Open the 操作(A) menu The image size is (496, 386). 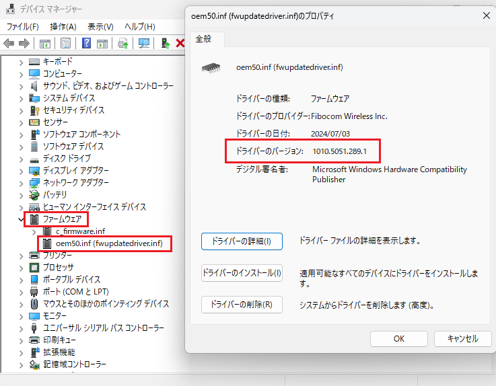pyautogui.click(x=63, y=26)
